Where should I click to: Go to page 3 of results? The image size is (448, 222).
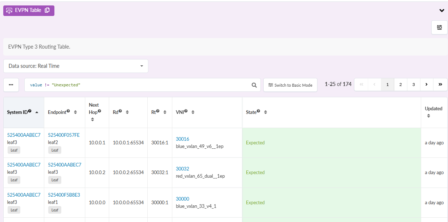coord(414,85)
